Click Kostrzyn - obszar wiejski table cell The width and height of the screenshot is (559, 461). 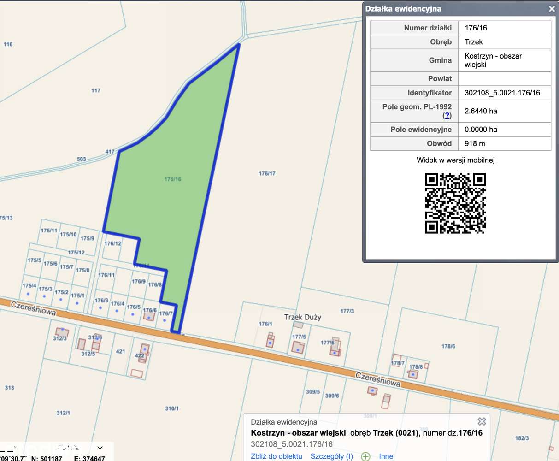click(505, 60)
